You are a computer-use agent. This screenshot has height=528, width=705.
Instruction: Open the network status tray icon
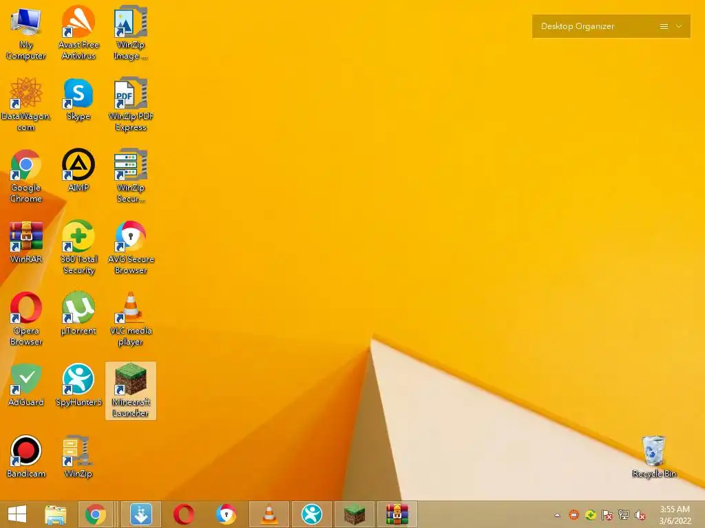[624, 515]
